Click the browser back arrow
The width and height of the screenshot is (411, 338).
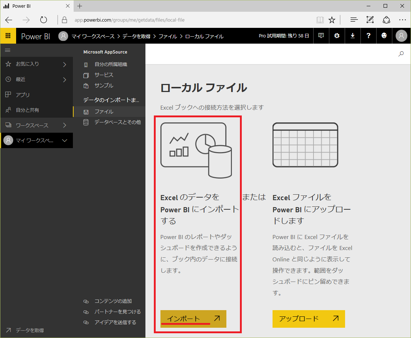point(9,20)
